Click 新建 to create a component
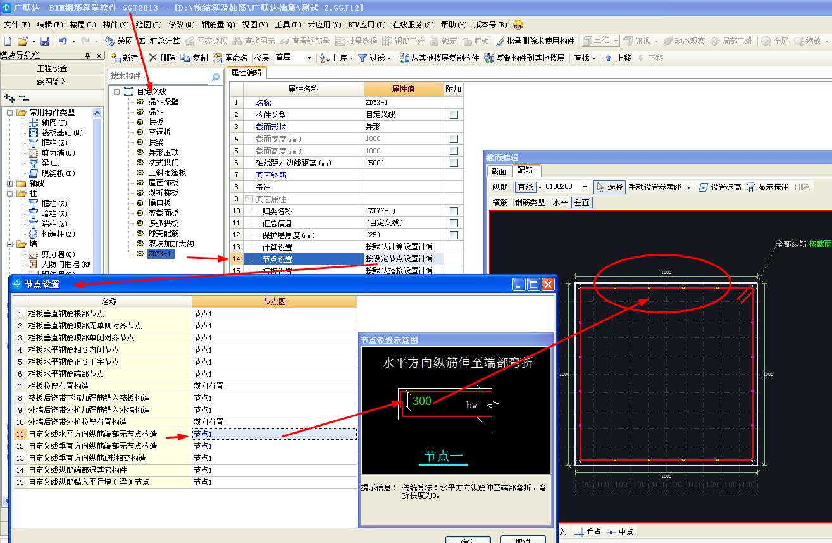 click(125, 58)
